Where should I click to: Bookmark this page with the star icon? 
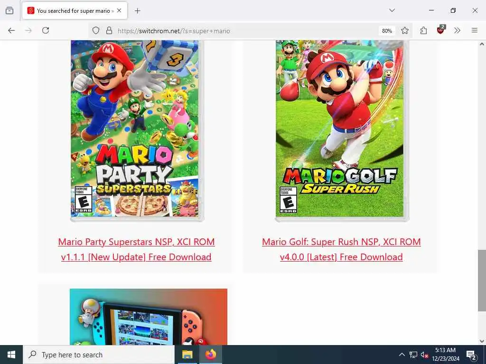[404, 31]
